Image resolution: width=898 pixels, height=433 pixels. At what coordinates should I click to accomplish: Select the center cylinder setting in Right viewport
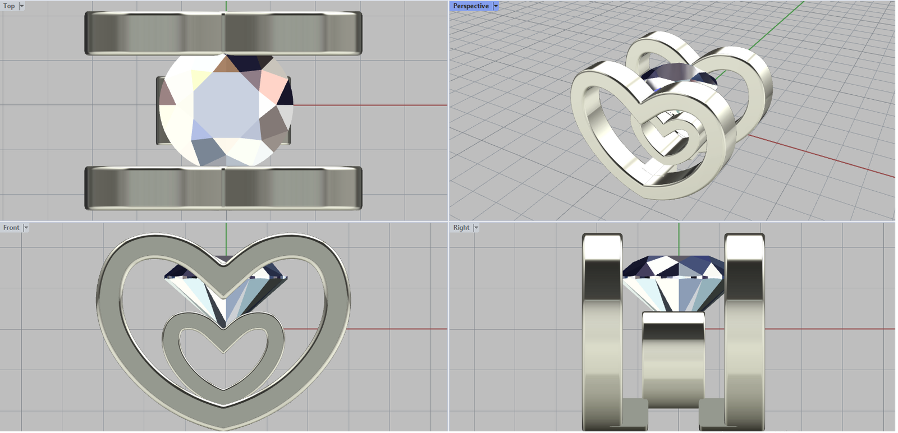tap(673, 359)
